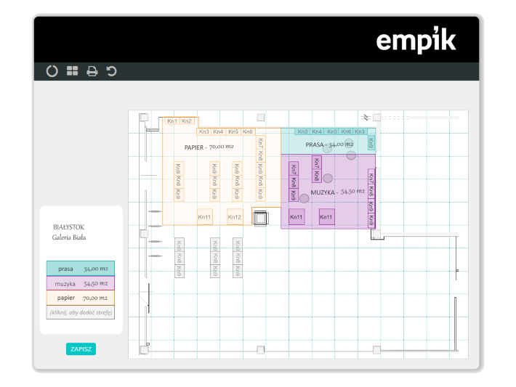Select the orange Kn11 shelf in papier zone

click(x=205, y=217)
